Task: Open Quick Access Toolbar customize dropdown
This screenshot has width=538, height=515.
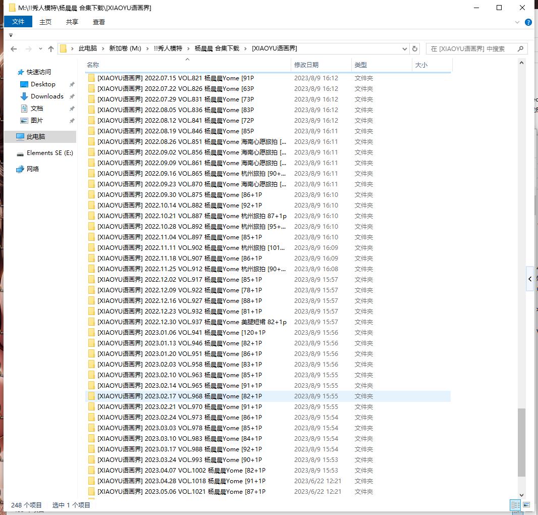Action: click(11, 35)
